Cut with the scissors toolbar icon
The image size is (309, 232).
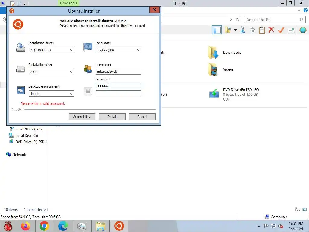click(x=243, y=30)
